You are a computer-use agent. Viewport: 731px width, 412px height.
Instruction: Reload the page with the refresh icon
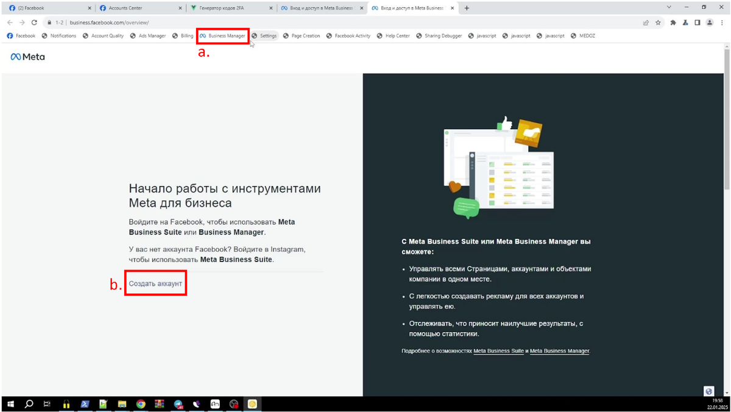click(x=34, y=23)
